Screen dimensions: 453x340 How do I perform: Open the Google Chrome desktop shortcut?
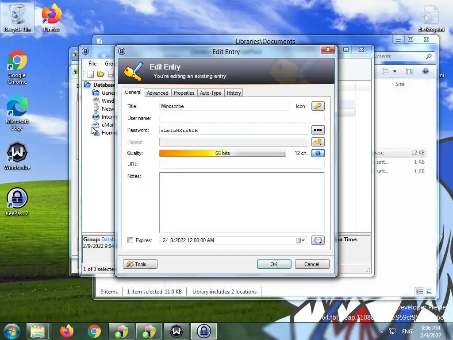click(x=17, y=67)
